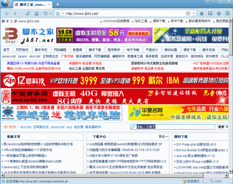Open the trash bin toolbar icon

pyautogui.click(x=202, y=14)
